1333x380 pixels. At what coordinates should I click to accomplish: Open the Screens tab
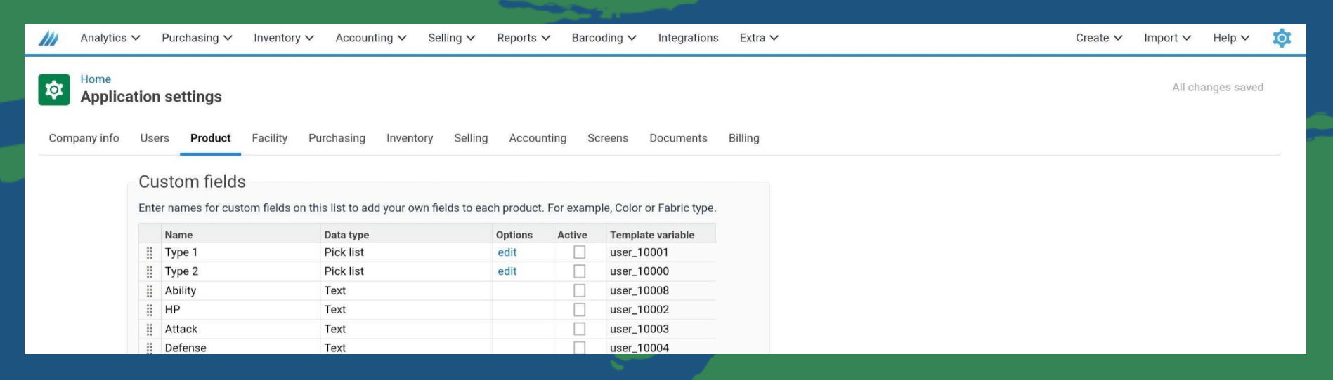(608, 138)
